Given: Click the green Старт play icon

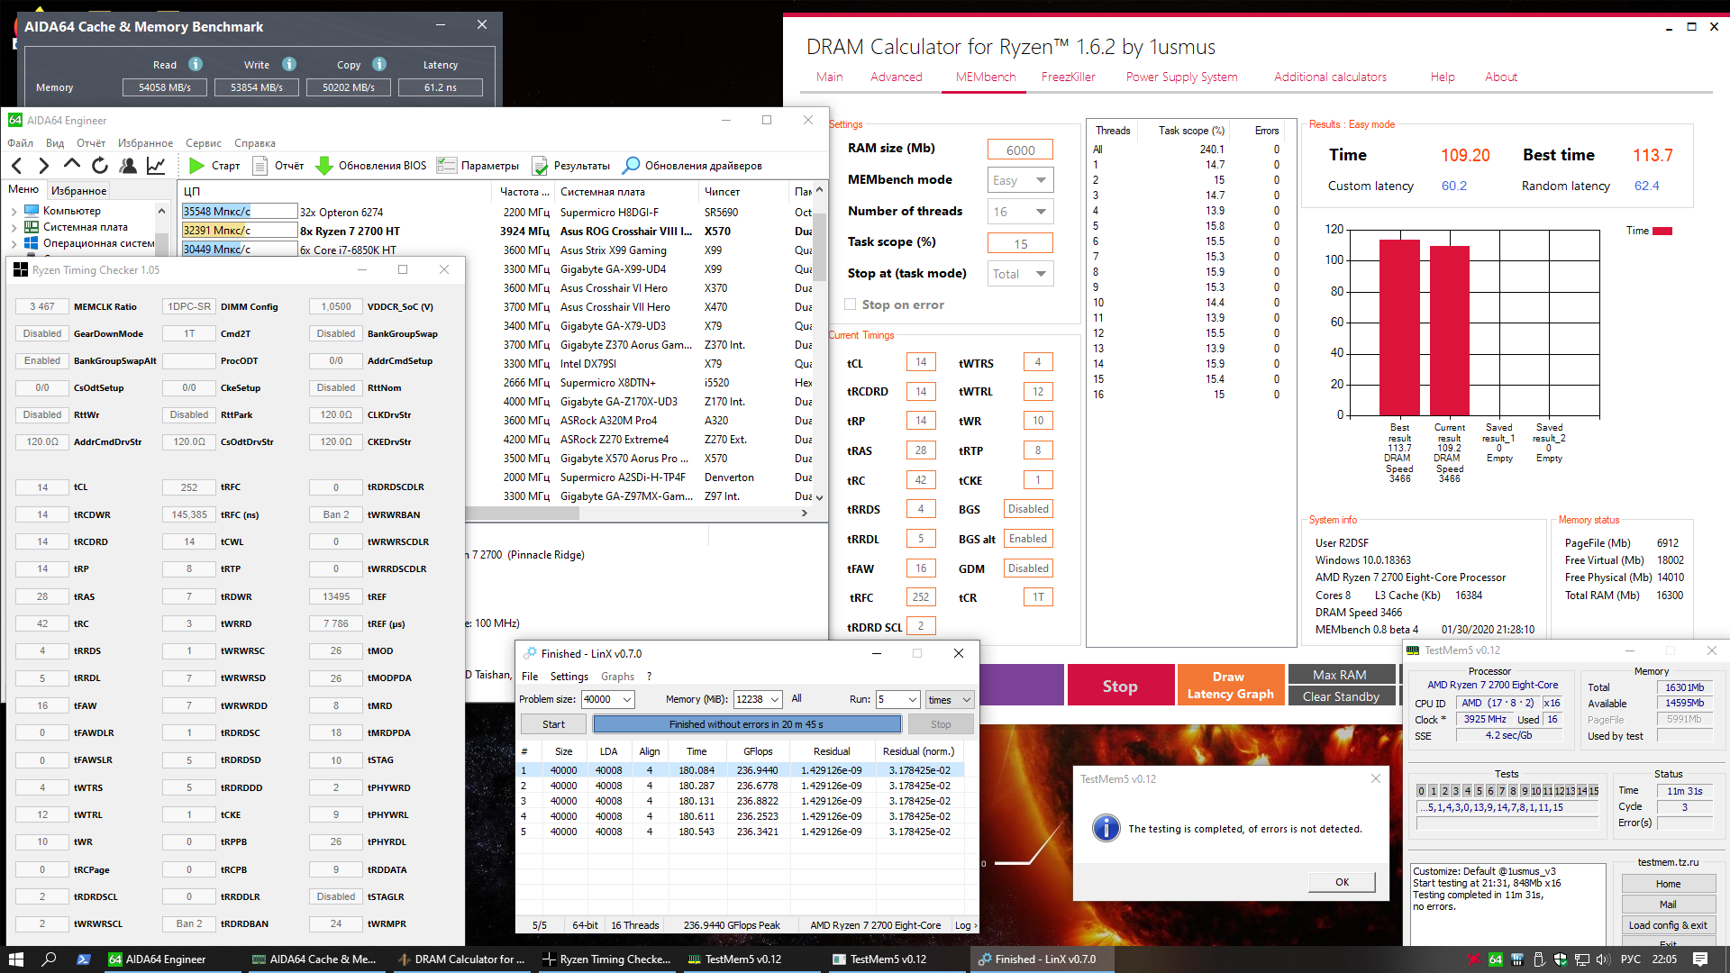Looking at the screenshot, I should click(196, 166).
